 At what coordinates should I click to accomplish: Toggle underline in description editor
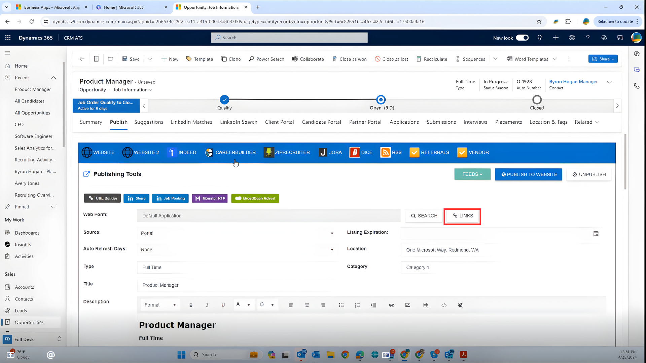pyautogui.click(x=223, y=305)
